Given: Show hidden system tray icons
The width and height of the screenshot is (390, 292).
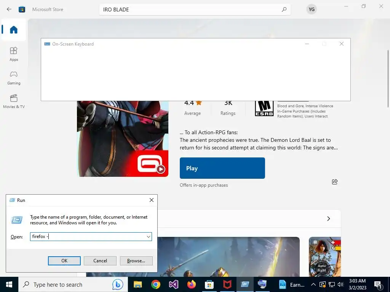Looking at the screenshot, I should [x=313, y=284].
